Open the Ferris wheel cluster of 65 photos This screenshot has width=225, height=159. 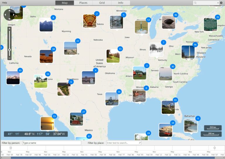[x=13, y=77]
